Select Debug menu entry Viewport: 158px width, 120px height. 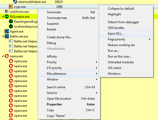click(69, 43)
